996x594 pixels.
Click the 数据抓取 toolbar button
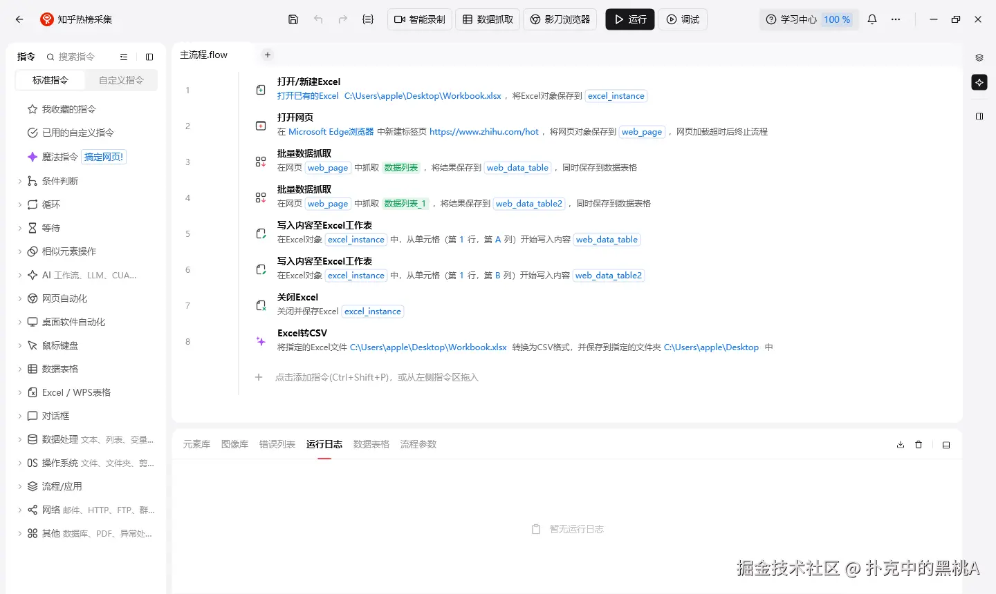tap(488, 19)
